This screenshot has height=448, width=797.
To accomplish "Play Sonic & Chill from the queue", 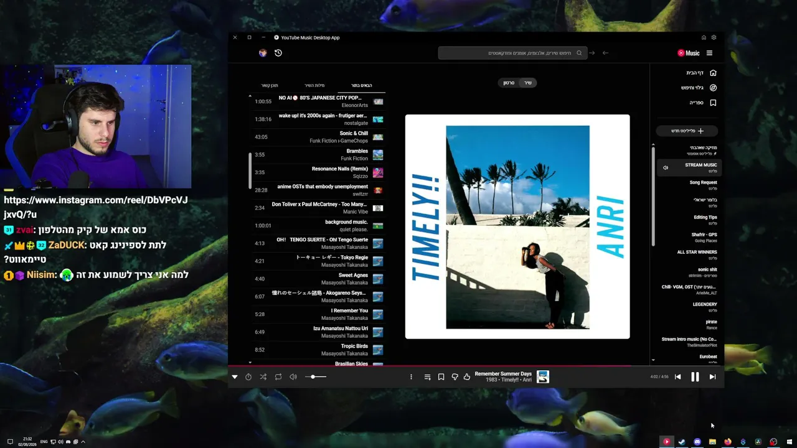I will [x=318, y=137].
